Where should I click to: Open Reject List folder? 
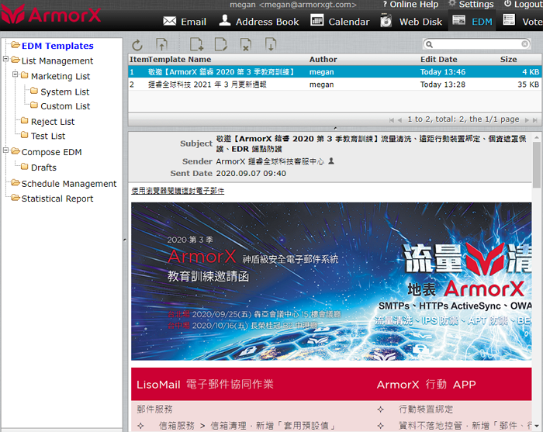[53, 122]
